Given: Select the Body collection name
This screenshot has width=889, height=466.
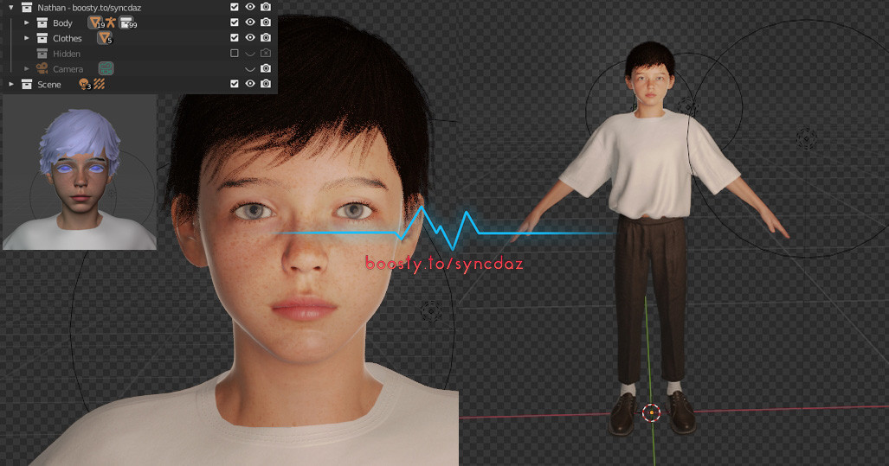Looking at the screenshot, I should point(62,22).
